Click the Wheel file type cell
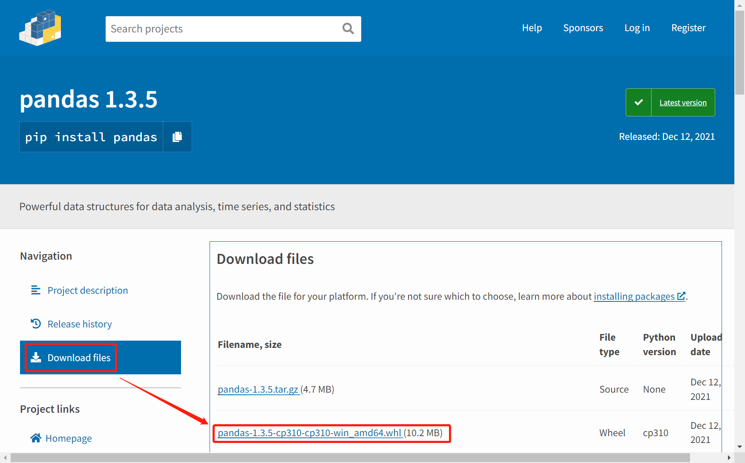This screenshot has height=463, width=745. click(x=612, y=433)
